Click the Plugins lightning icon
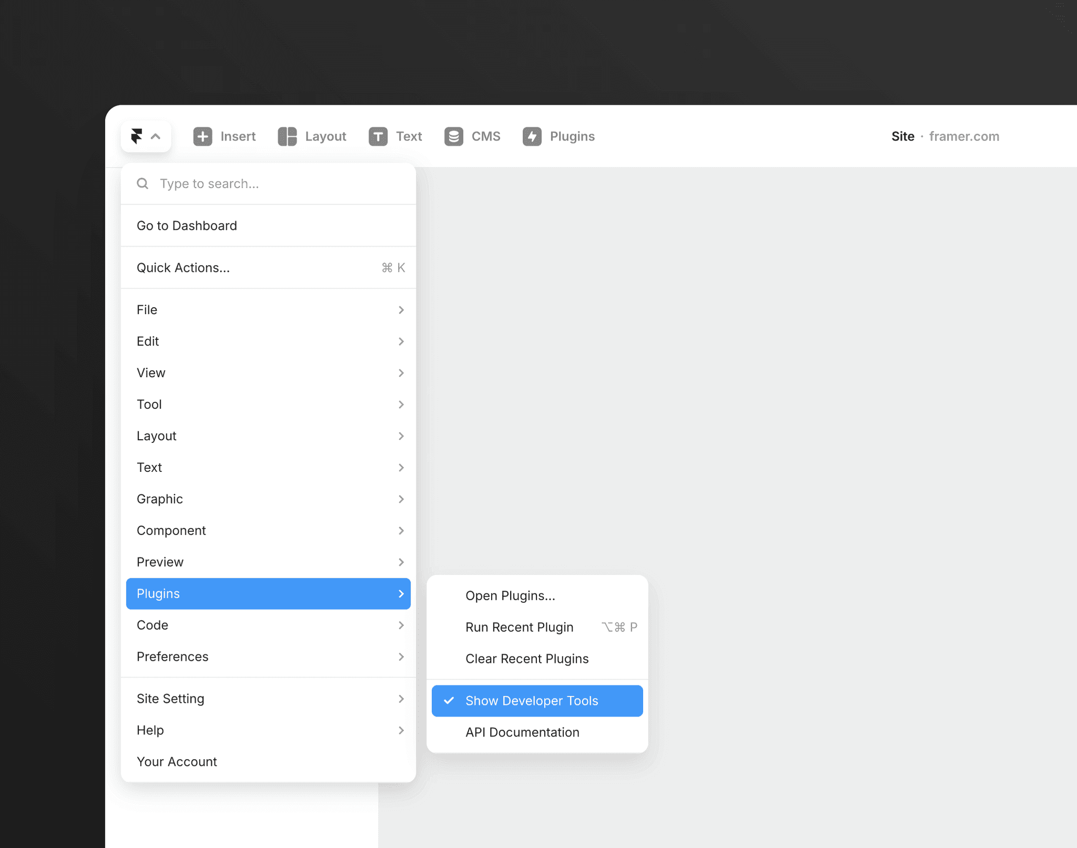1077x848 pixels. coord(532,136)
